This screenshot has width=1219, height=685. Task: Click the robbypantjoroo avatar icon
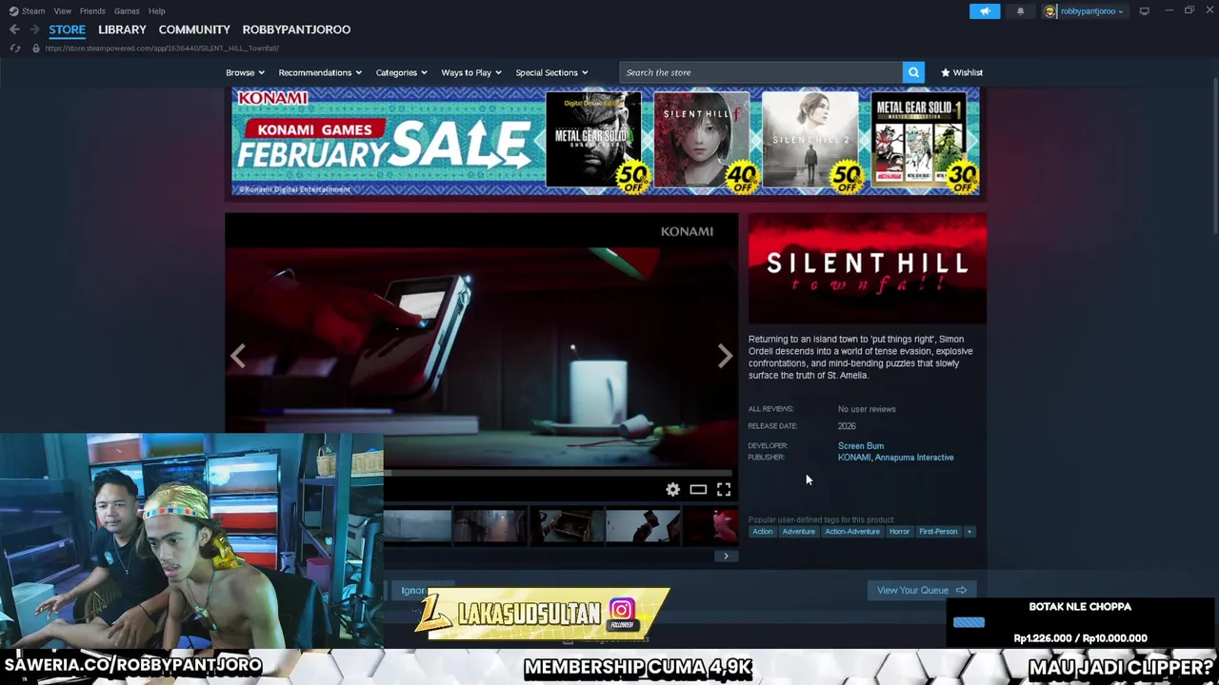[1050, 10]
